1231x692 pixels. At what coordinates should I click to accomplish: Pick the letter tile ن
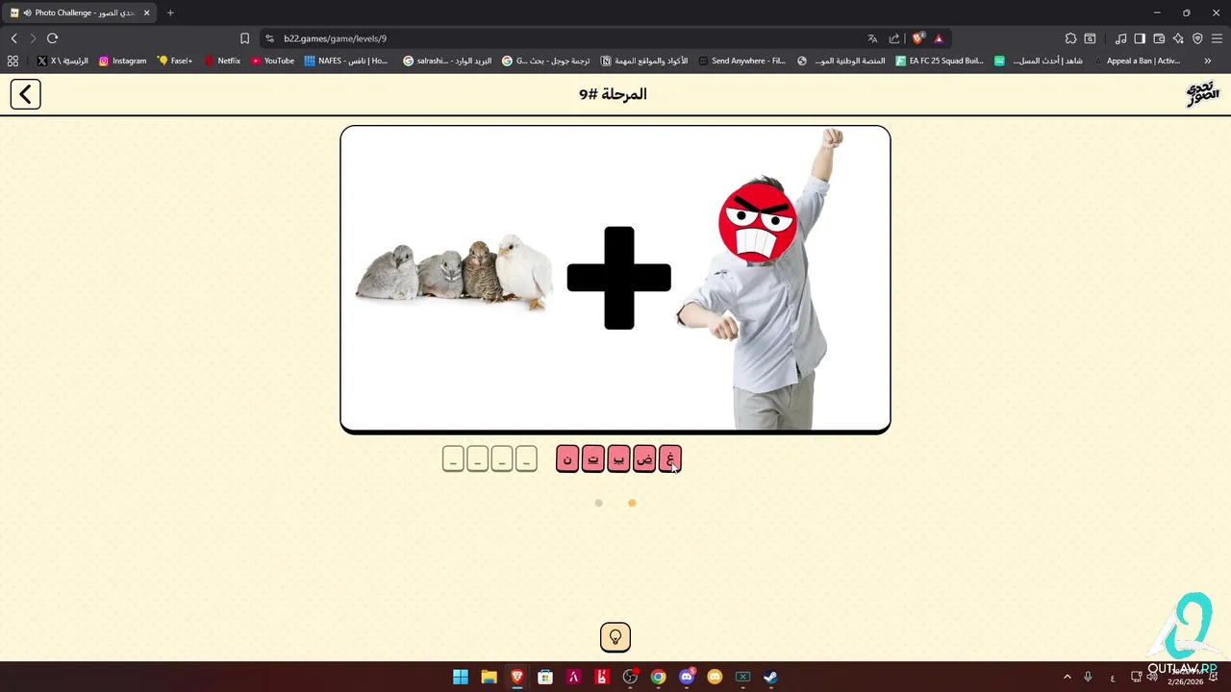[567, 459]
